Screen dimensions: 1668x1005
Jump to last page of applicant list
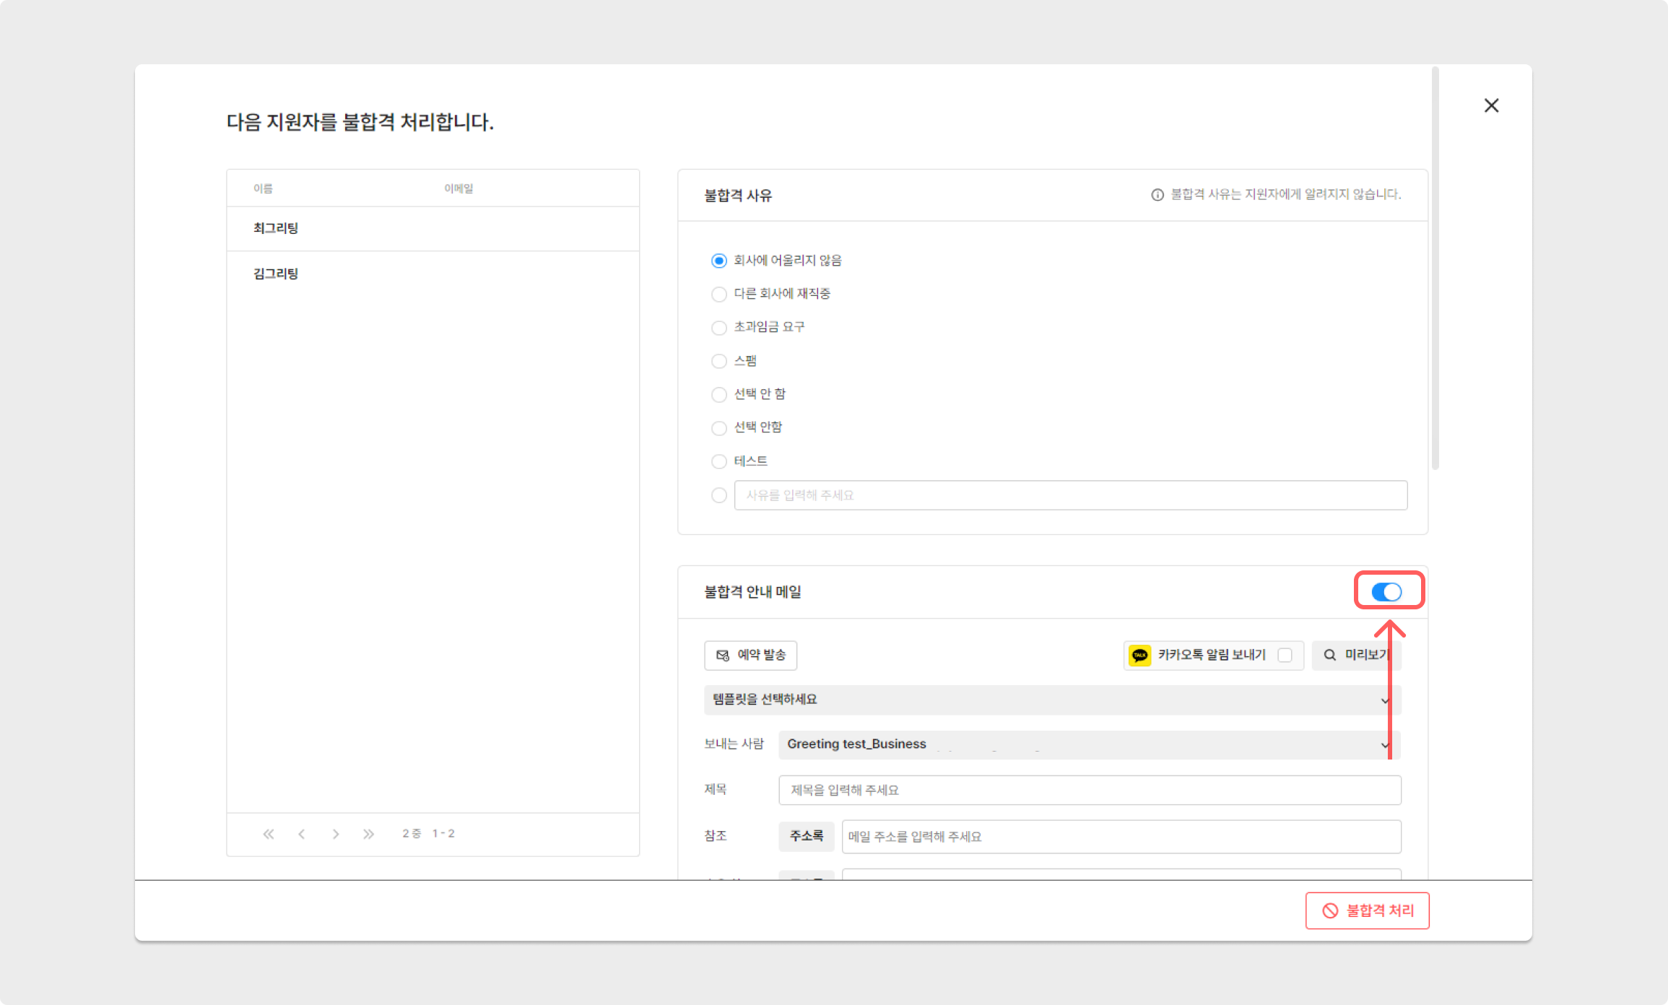click(369, 834)
